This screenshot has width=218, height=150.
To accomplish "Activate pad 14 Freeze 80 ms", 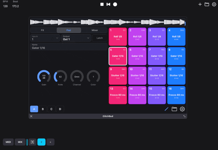I will click(x=137, y=95).
